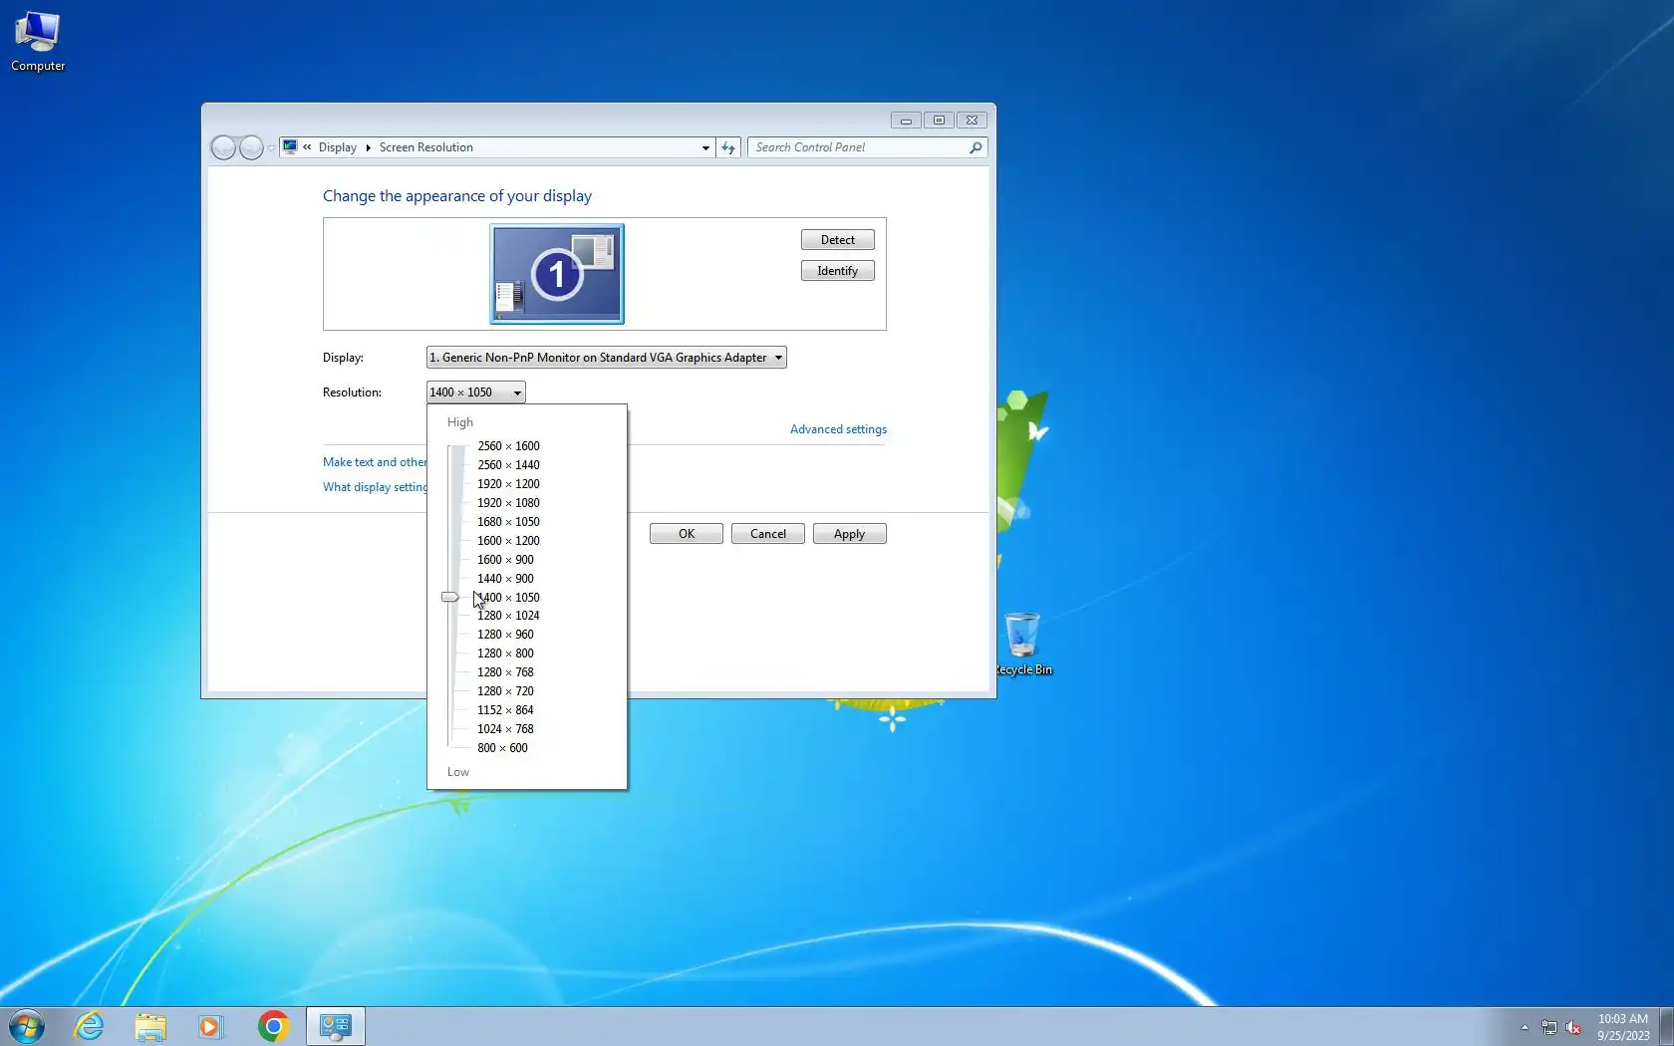The image size is (1674, 1046).
Task: Open Windows Explorer from the taskbar
Action: point(150,1026)
